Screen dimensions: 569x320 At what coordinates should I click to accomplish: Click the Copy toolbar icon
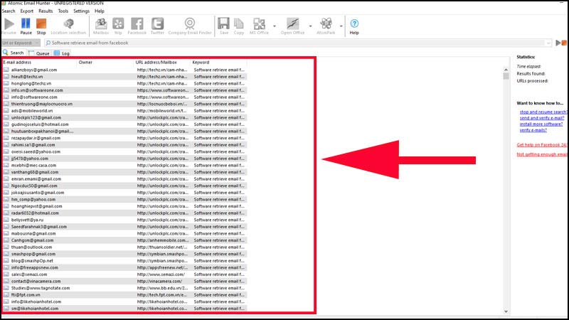(x=239, y=26)
